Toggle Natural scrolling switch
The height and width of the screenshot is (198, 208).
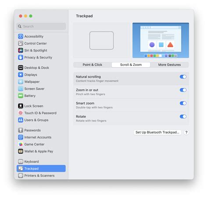point(183,77)
